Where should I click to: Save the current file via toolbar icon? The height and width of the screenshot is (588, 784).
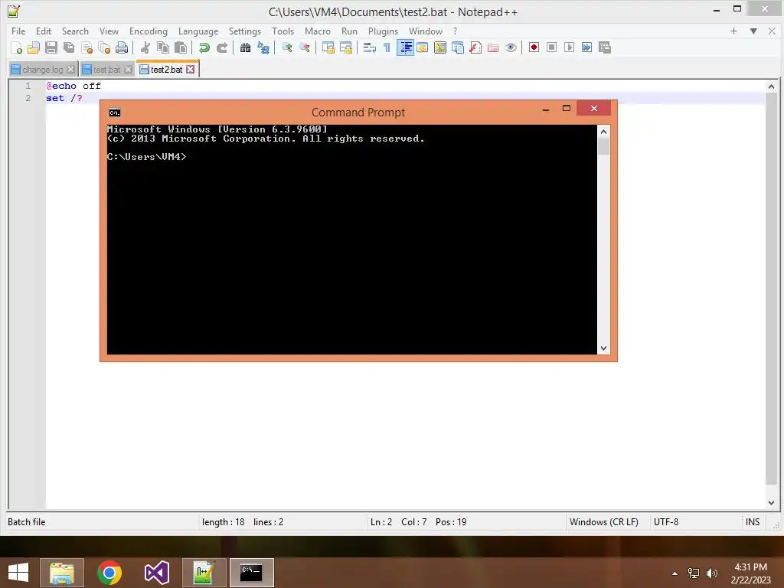pos(51,47)
